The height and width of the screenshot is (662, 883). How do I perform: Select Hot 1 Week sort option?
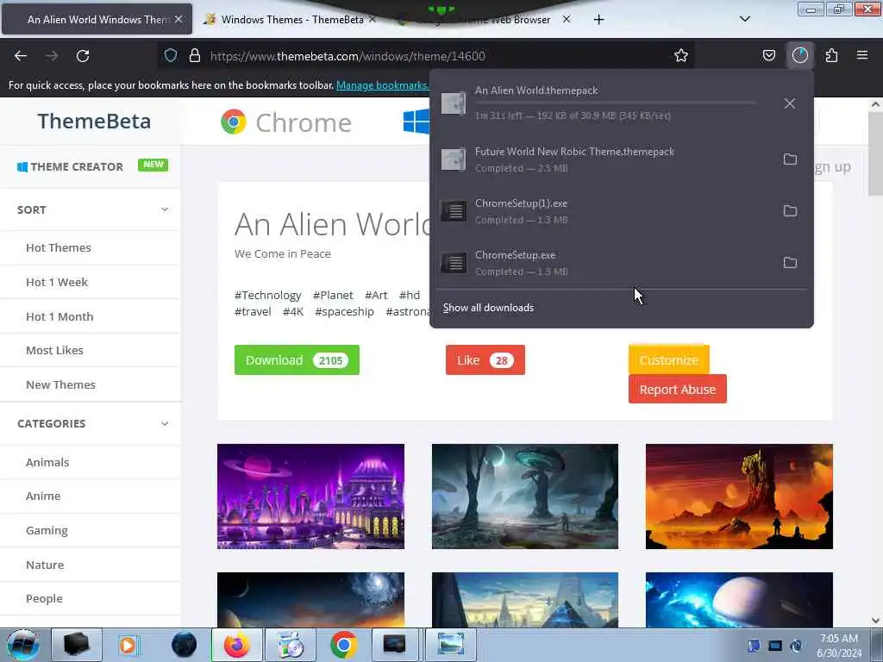point(57,282)
